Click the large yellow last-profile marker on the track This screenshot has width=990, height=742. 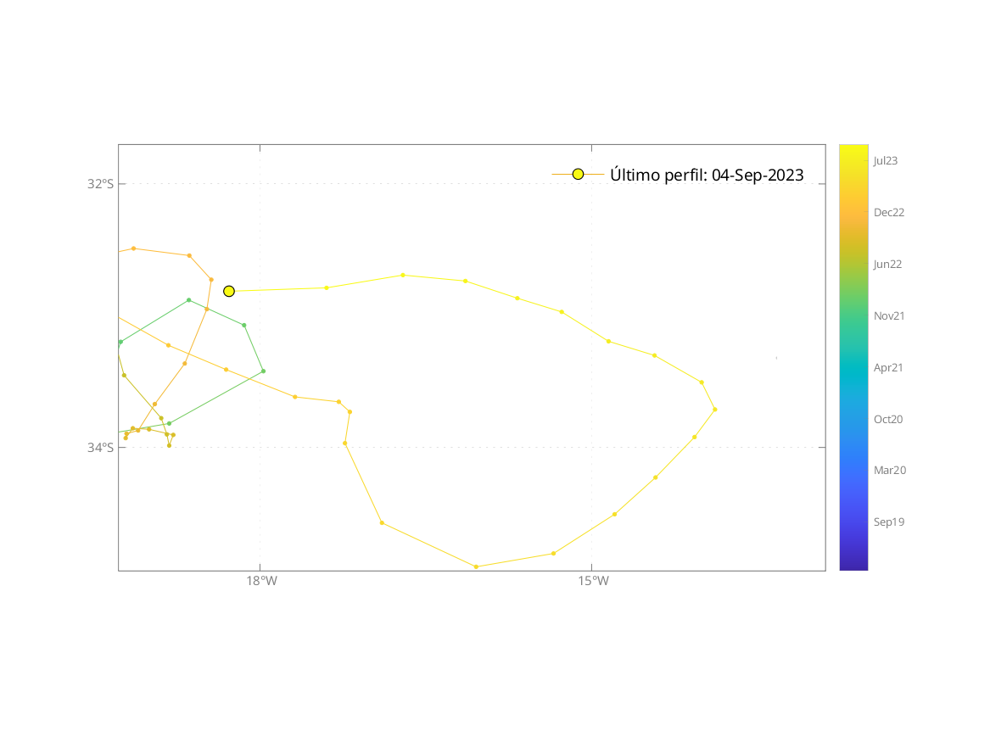229,291
